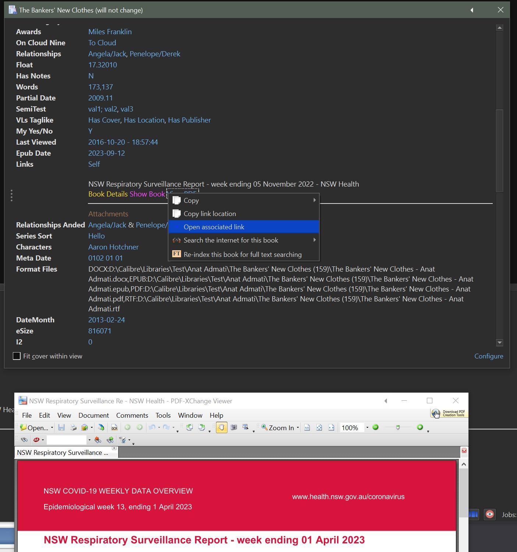Click the green zoom in plus button

420,427
